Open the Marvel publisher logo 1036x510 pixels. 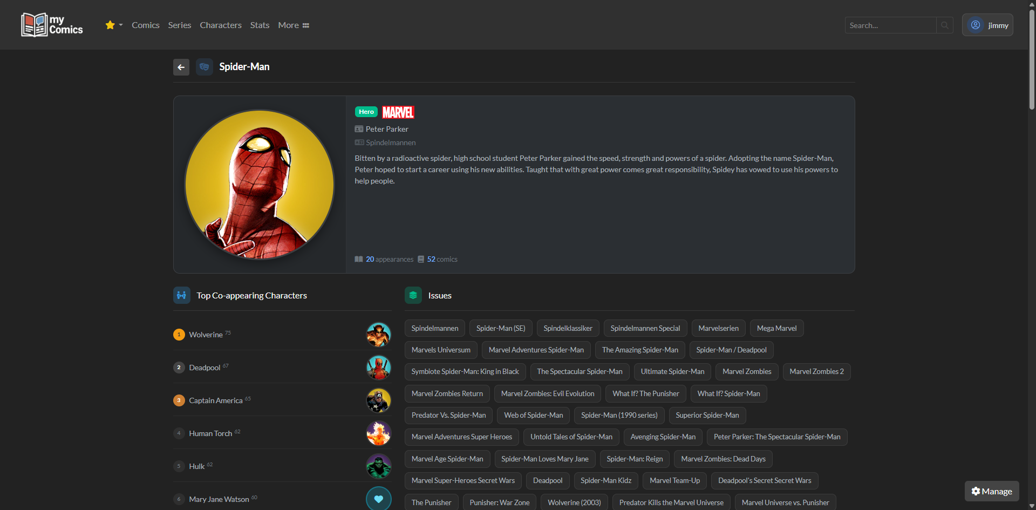coord(398,112)
